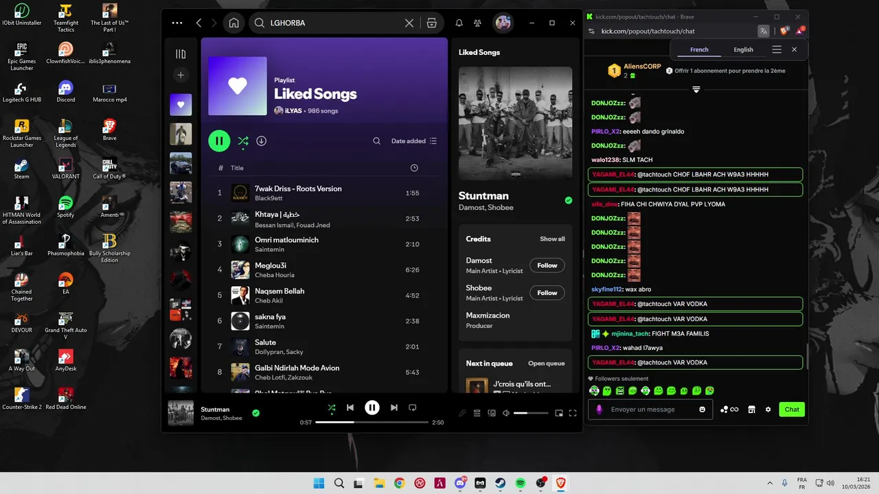Seek on the song progress bar
Viewport: 879px width, 494px height.
(x=372, y=422)
